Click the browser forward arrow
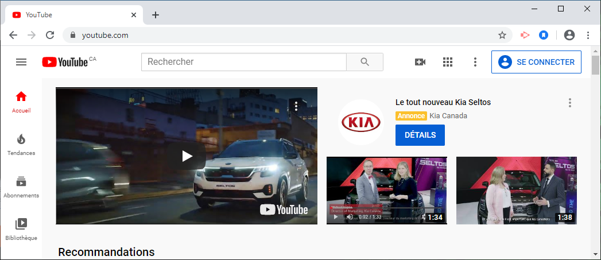The height and width of the screenshot is (260, 601). [x=32, y=35]
